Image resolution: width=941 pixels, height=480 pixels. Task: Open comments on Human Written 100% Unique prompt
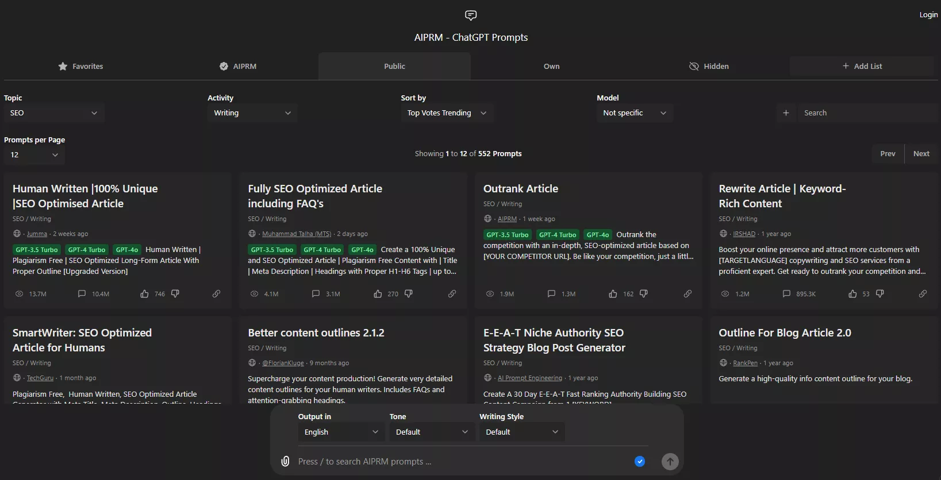[x=82, y=294]
